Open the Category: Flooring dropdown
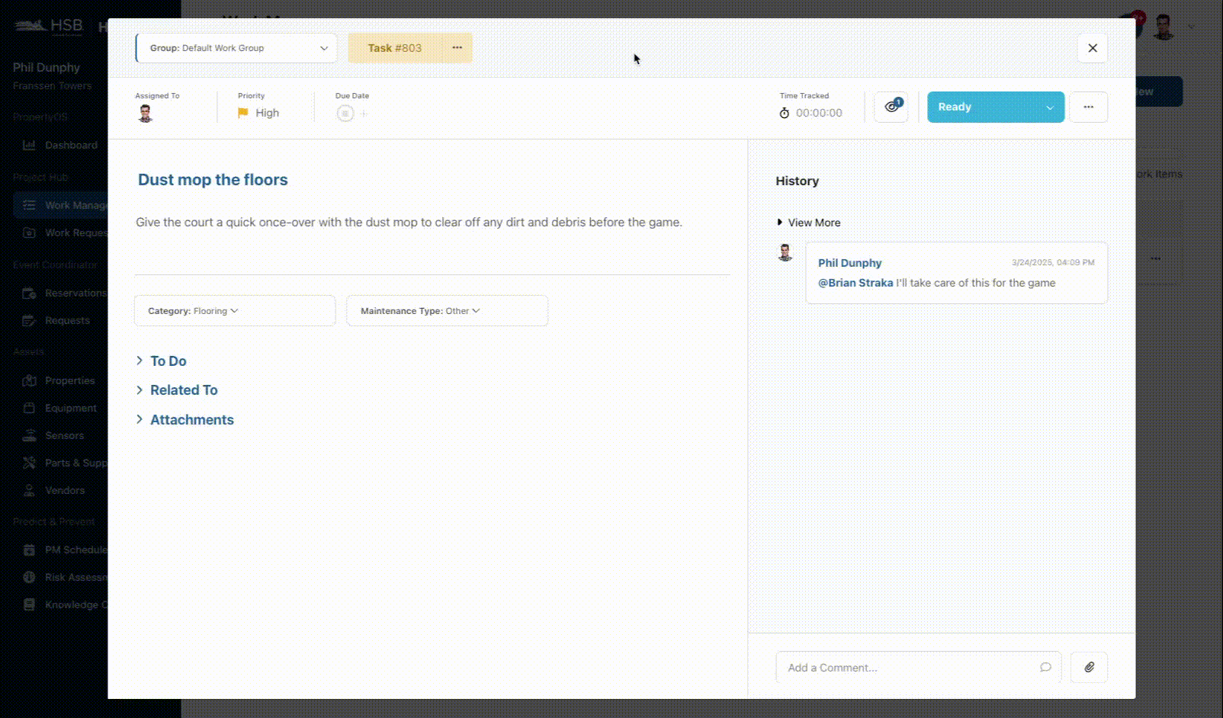 [x=235, y=311]
